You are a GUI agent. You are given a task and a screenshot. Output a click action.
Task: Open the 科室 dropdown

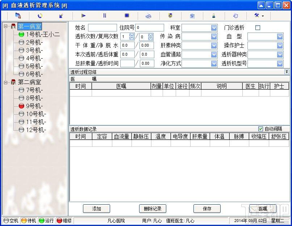point(214,28)
